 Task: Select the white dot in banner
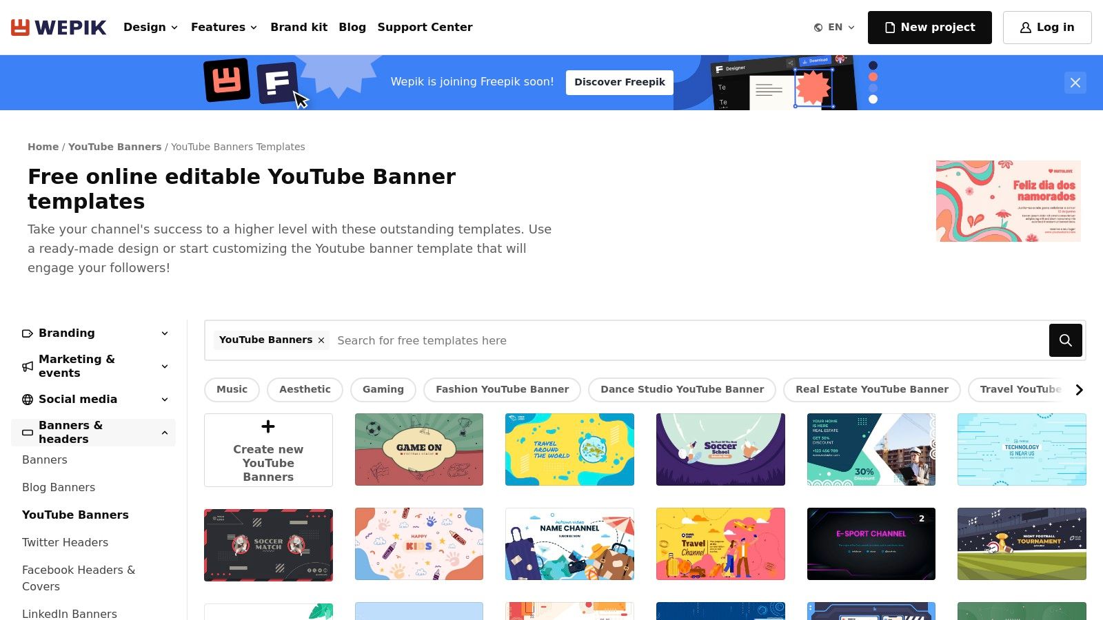pos(873,99)
